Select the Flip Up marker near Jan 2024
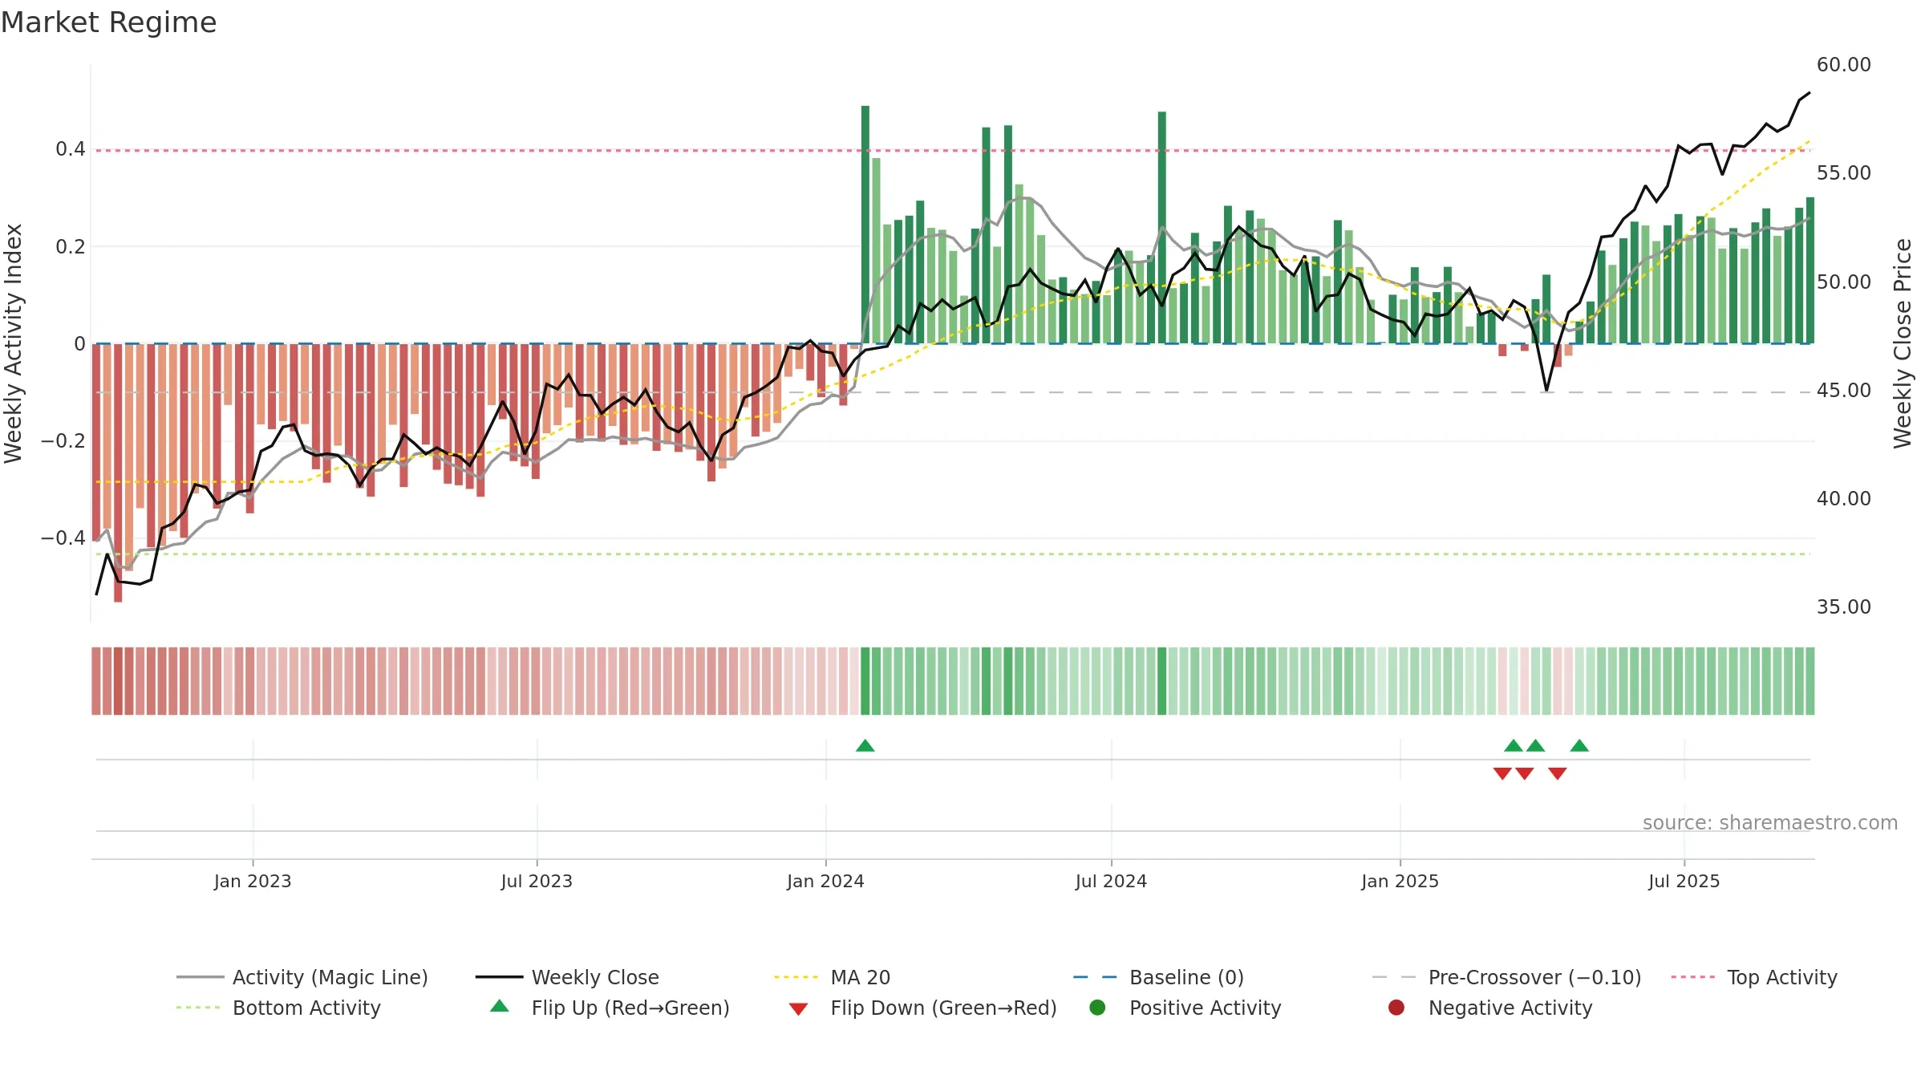Screen dimensions: 1925x1083 coord(865,746)
